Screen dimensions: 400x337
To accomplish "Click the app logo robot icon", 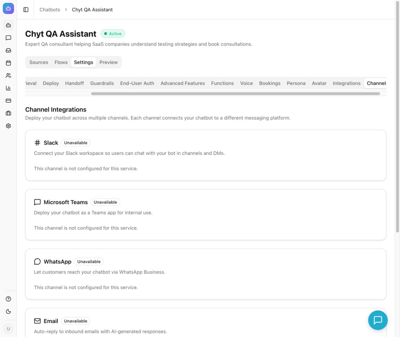I will click(x=9, y=9).
